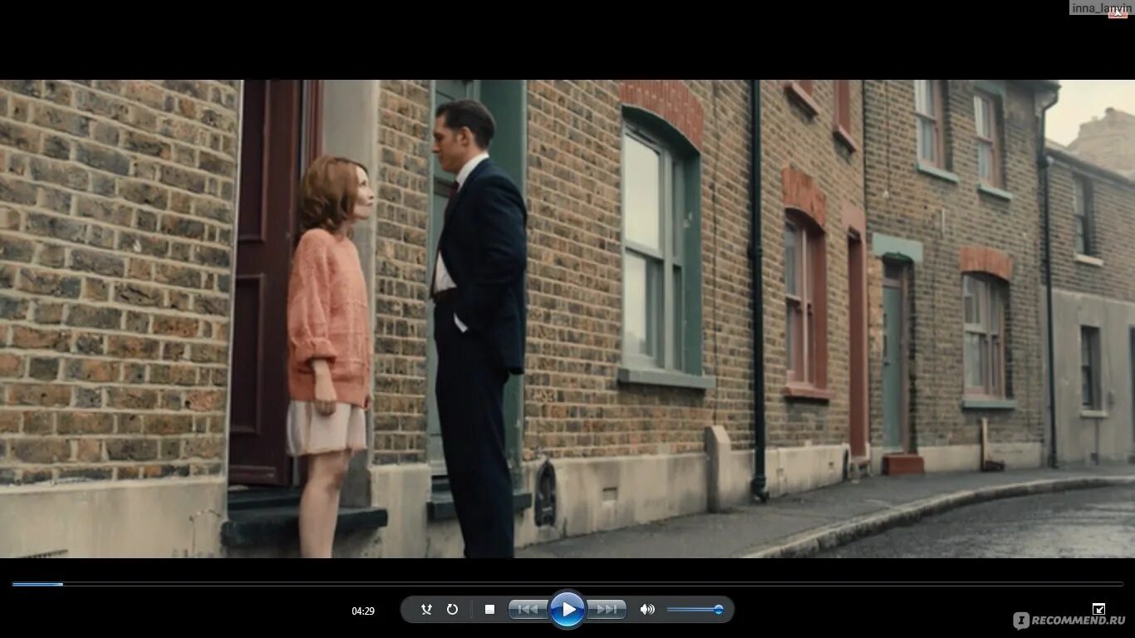Skip to next track
1135x638 pixels.
(607, 609)
